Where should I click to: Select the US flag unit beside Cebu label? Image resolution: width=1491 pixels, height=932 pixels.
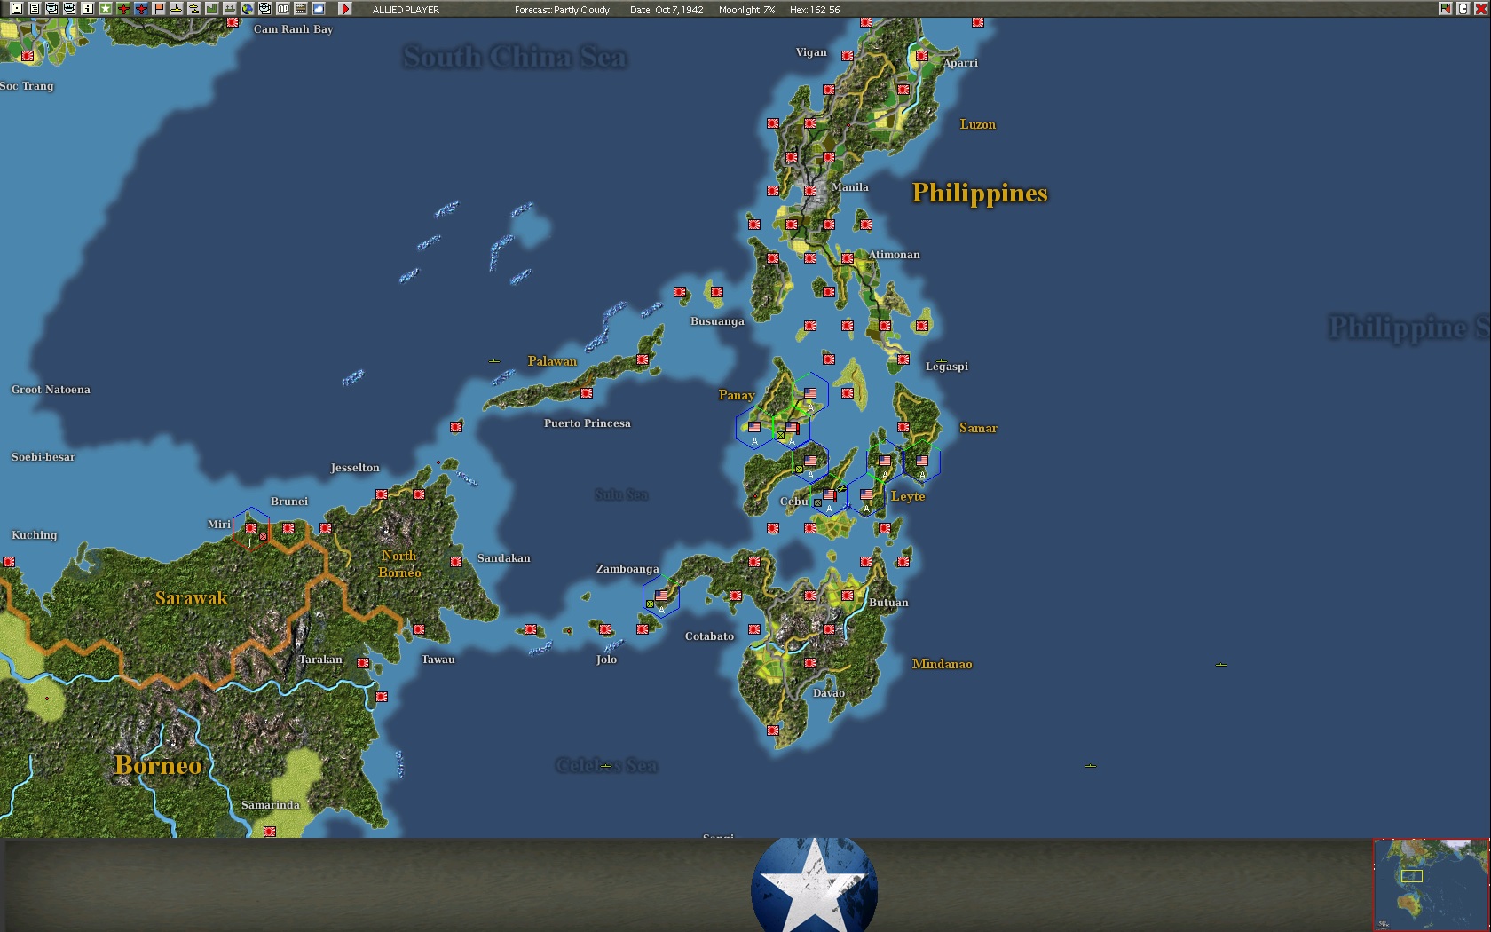pos(829,494)
